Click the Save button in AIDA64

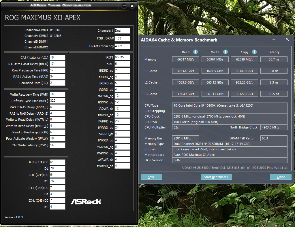coord(151,177)
